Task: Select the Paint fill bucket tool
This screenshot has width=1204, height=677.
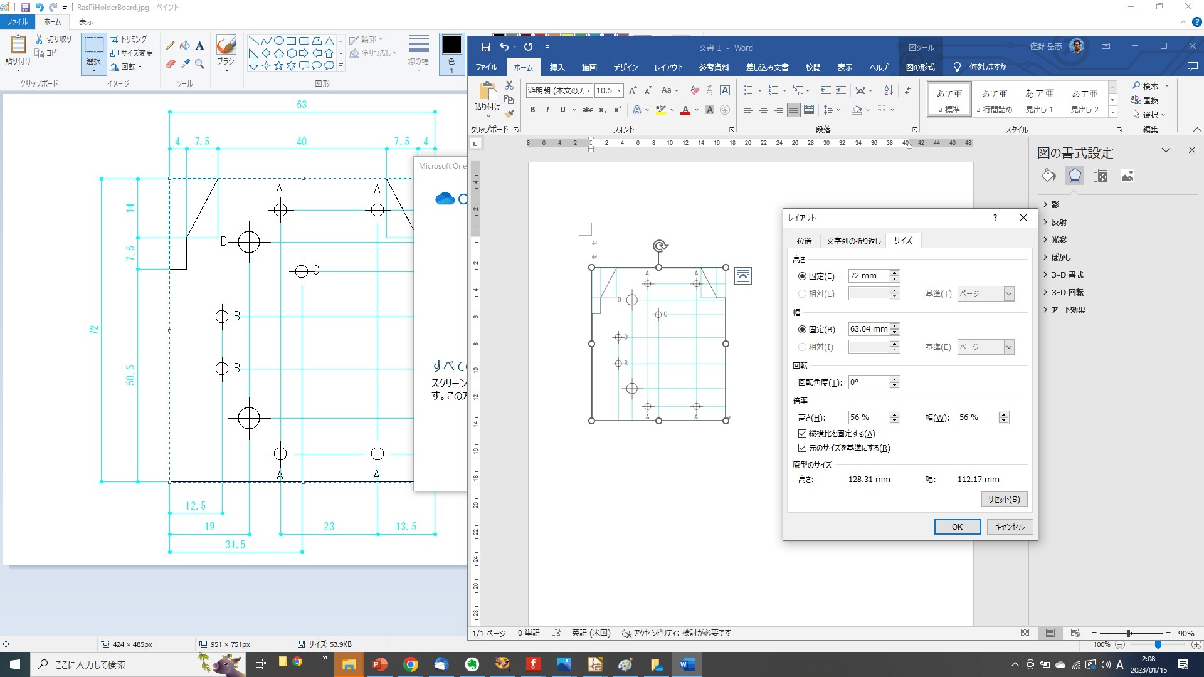Action: point(185,46)
